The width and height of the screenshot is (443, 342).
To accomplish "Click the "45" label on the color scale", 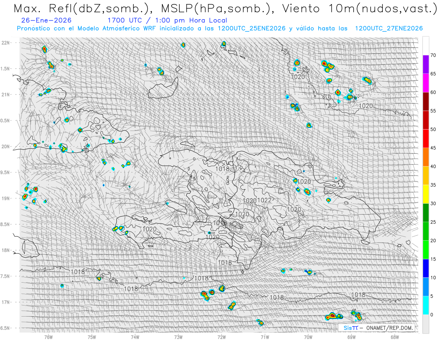I will click(433, 148).
